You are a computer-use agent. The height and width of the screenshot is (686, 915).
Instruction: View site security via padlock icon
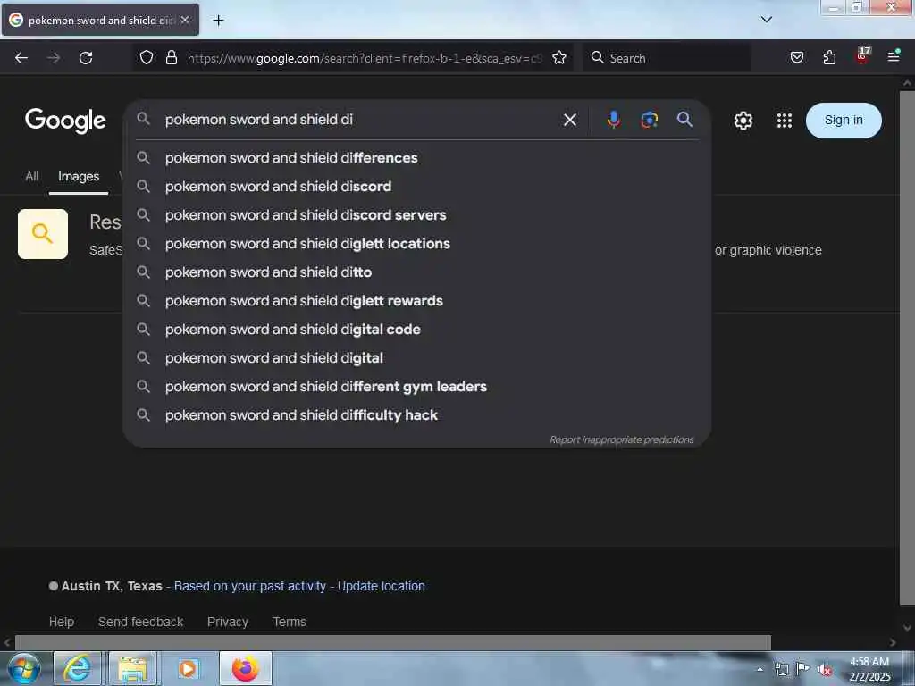171,57
